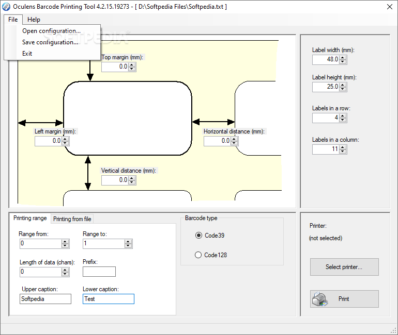The width and height of the screenshot is (398, 335).
Task: Decrease the Label height value
Action: point(343,89)
